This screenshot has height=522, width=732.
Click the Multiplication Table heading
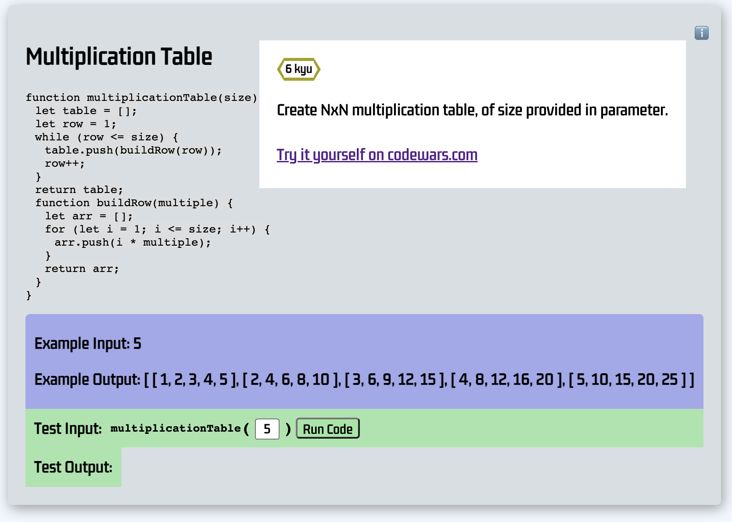click(119, 57)
